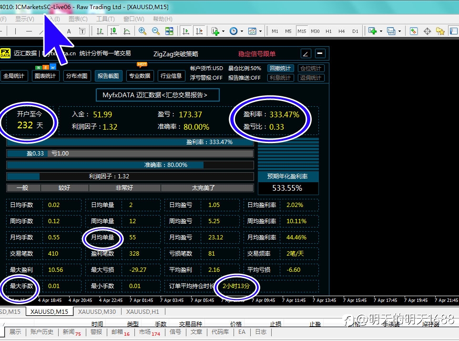Open the 显示(V) menu
This screenshot has width=459, height=341.
[x=25, y=19]
